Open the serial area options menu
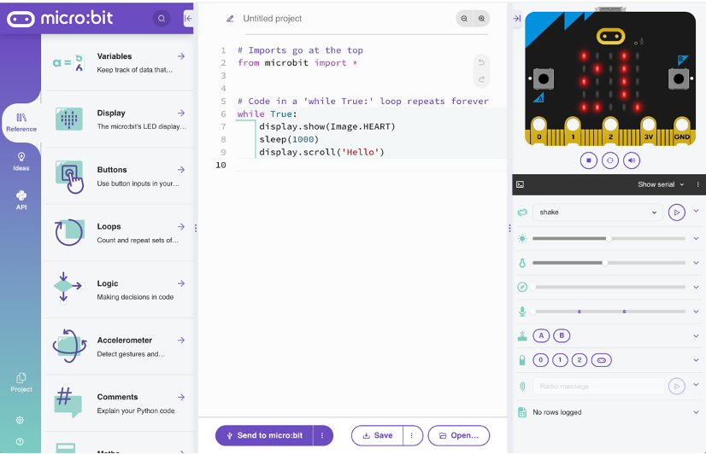The width and height of the screenshot is (706, 454). point(698,184)
